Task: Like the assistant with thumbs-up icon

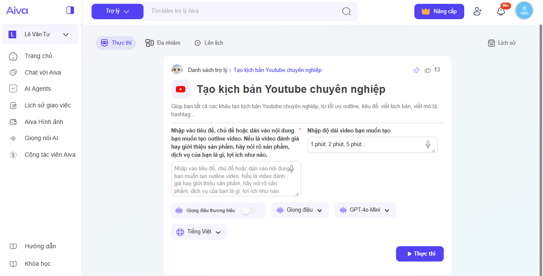Action: [428, 70]
